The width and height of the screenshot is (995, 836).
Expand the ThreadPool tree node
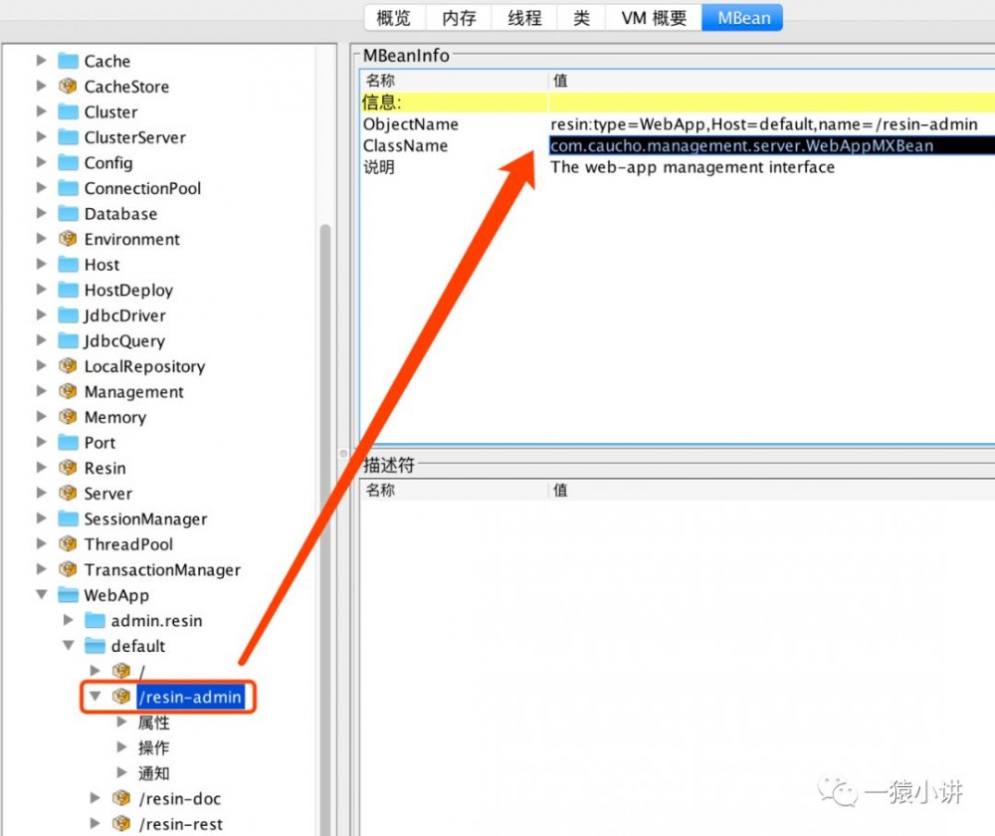[41, 543]
